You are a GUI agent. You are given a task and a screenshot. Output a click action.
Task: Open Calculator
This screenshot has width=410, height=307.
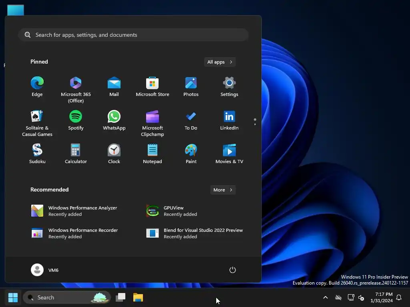click(76, 154)
